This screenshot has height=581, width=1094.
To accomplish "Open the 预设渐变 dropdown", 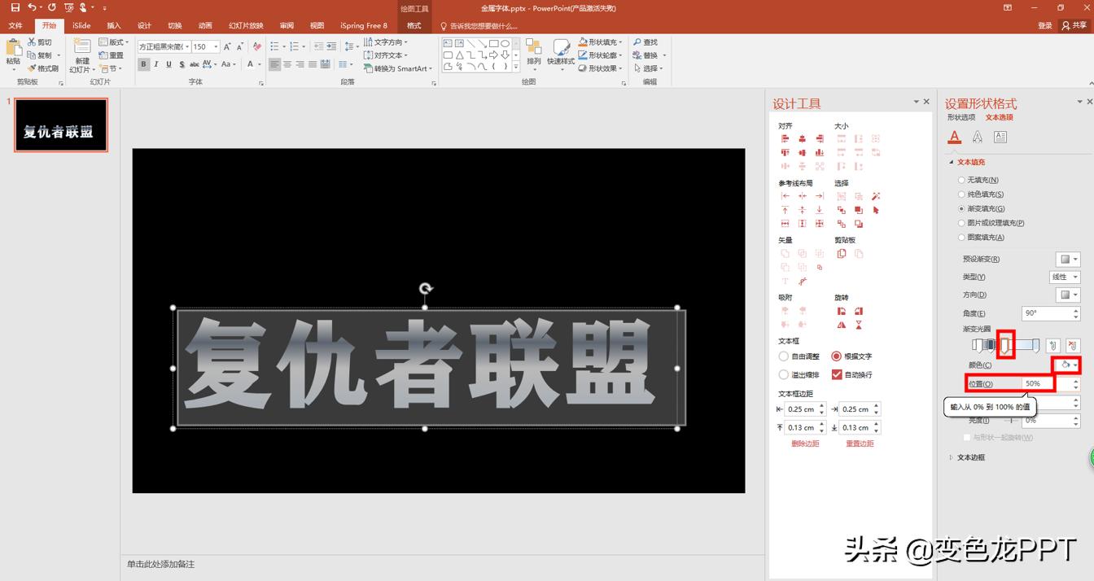I will pos(1068,257).
